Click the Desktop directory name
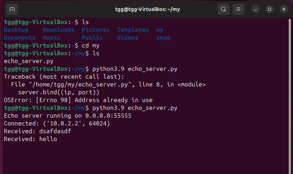Viewport: 293px width, 174px height. (16, 30)
